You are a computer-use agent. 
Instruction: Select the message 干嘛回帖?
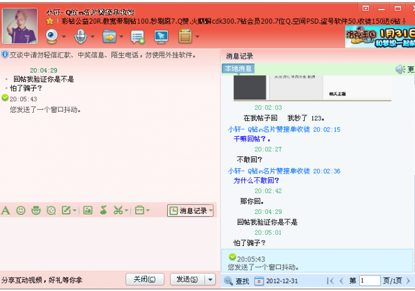point(251,139)
